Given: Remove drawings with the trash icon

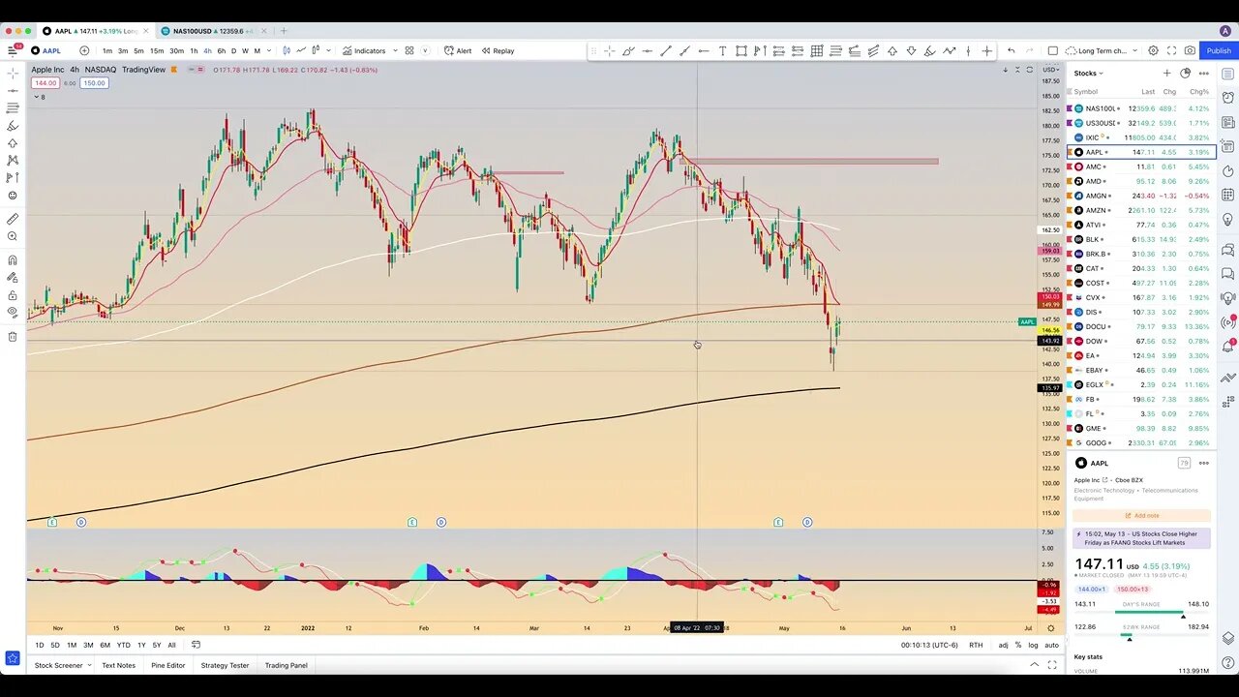Looking at the screenshot, I should [x=13, y=336].
